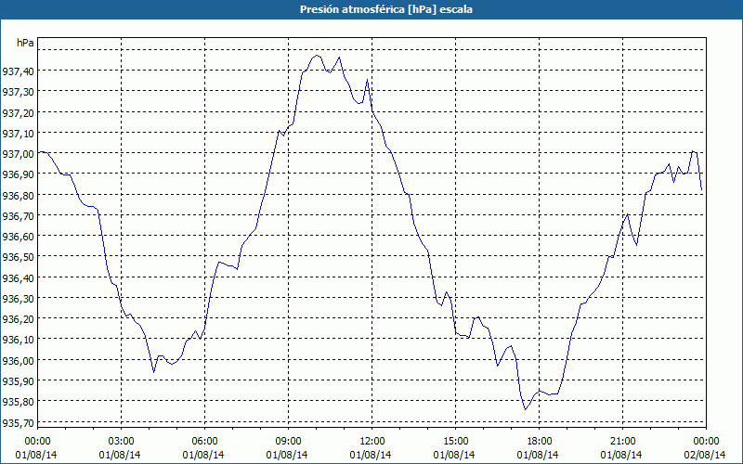The height and width of the screenshot is (464, 743).
Task: Click the 936,00 y-axis label
Action: point(18,361)
